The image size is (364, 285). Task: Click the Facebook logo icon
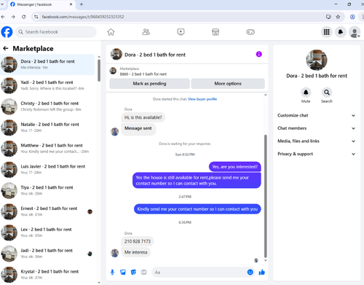[x=7, y=32]
